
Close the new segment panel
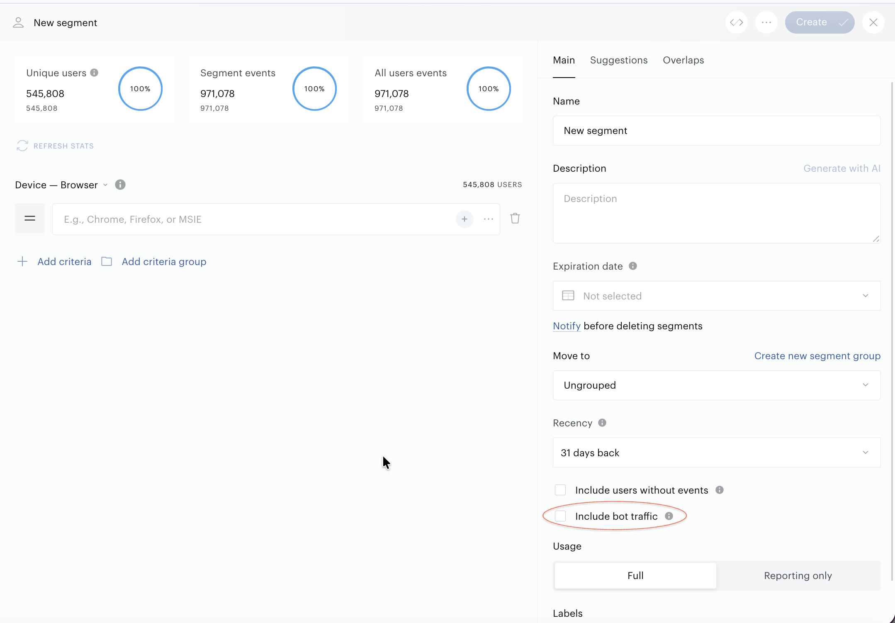(873, 22)
